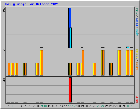
Task: Click day label 29 on the x-axis
Action: click(x=123, y=106)
